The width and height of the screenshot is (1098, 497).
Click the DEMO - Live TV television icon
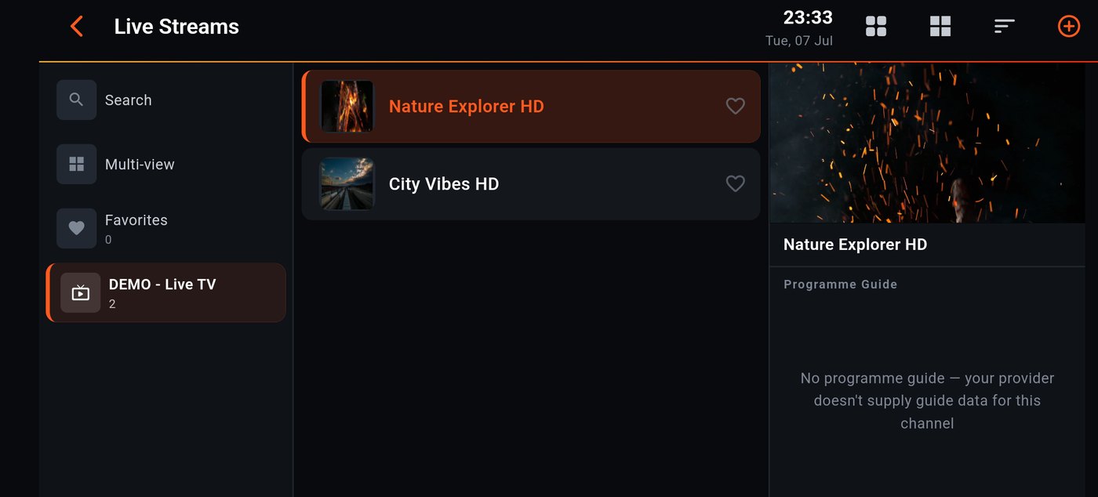(81, 293)
